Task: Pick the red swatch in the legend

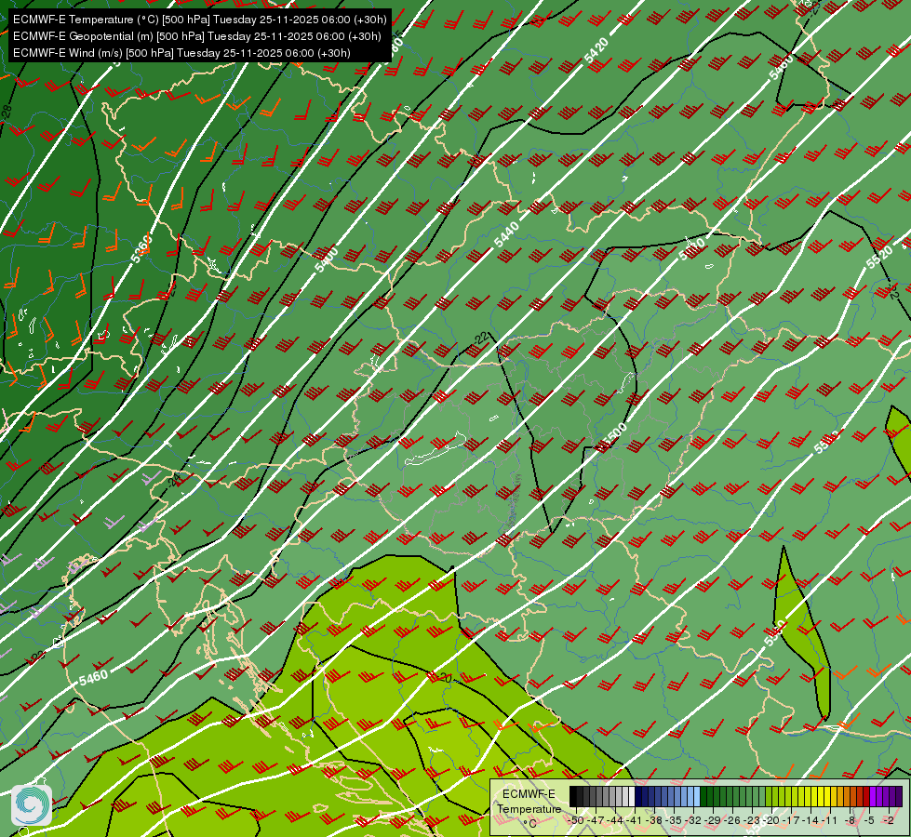Action: [x=866, y=796]
